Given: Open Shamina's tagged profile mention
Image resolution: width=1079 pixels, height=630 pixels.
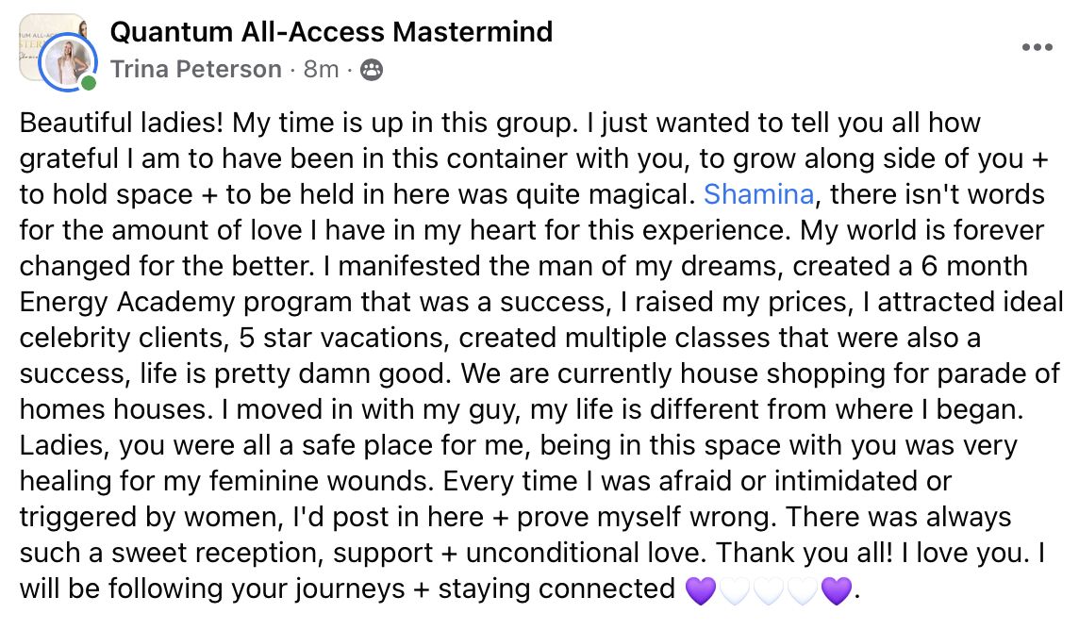Looking at the screenshot, I should [760, 194].
